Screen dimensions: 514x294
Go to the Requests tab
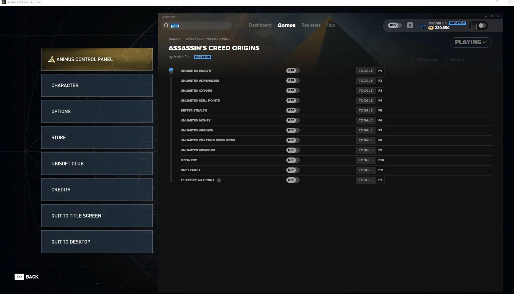pyautogui.click(x=311, y=25)
